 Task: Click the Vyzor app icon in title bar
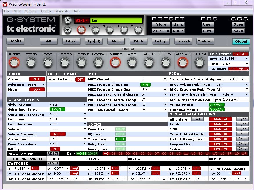point(5,4)
